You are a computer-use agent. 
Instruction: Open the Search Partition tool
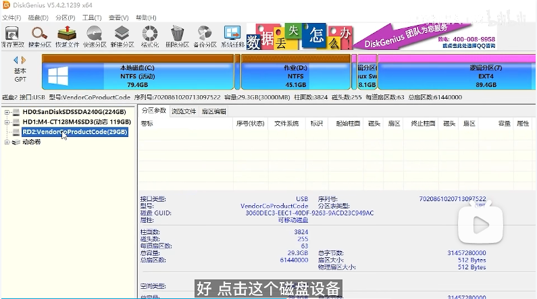click(39, 37)
